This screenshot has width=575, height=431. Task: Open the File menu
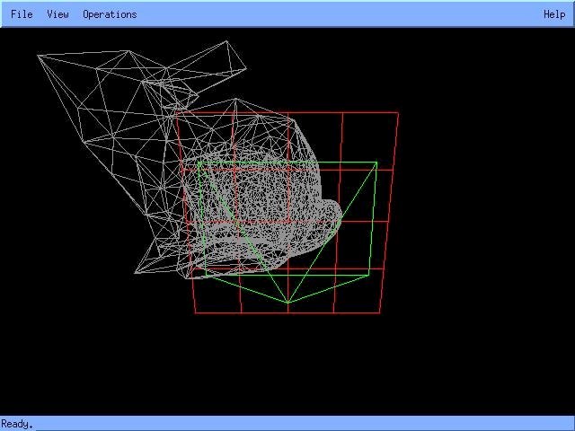(22, 14)
